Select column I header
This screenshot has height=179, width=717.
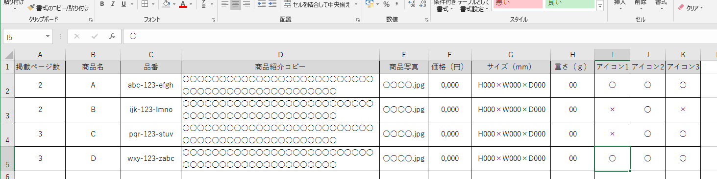click(612, 54)
